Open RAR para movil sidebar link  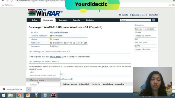[141, 42]
